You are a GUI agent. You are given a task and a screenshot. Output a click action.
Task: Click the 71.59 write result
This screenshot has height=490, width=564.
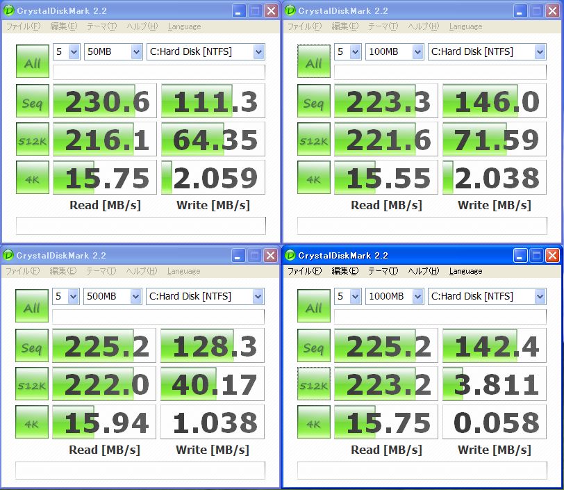tap(495, 139)
